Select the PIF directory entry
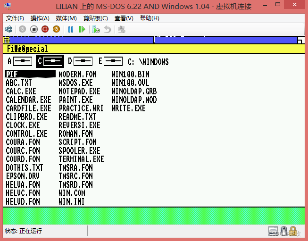Viewport: 308px width, 241px height. (x=30, y=74)
